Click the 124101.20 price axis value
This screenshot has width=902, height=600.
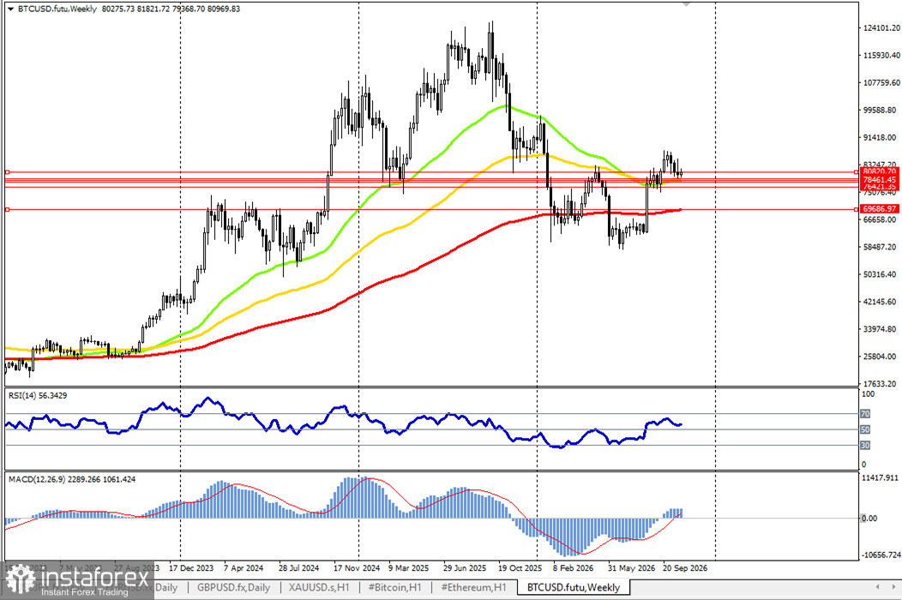click(881, 28)
